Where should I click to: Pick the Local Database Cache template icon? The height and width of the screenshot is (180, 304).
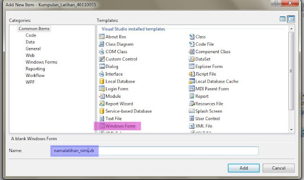(x=191, y=81)
